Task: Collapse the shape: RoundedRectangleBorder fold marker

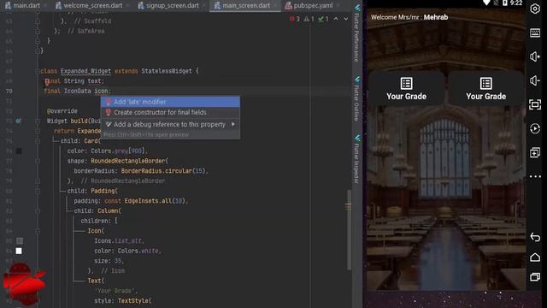Action: pos(38,161)
